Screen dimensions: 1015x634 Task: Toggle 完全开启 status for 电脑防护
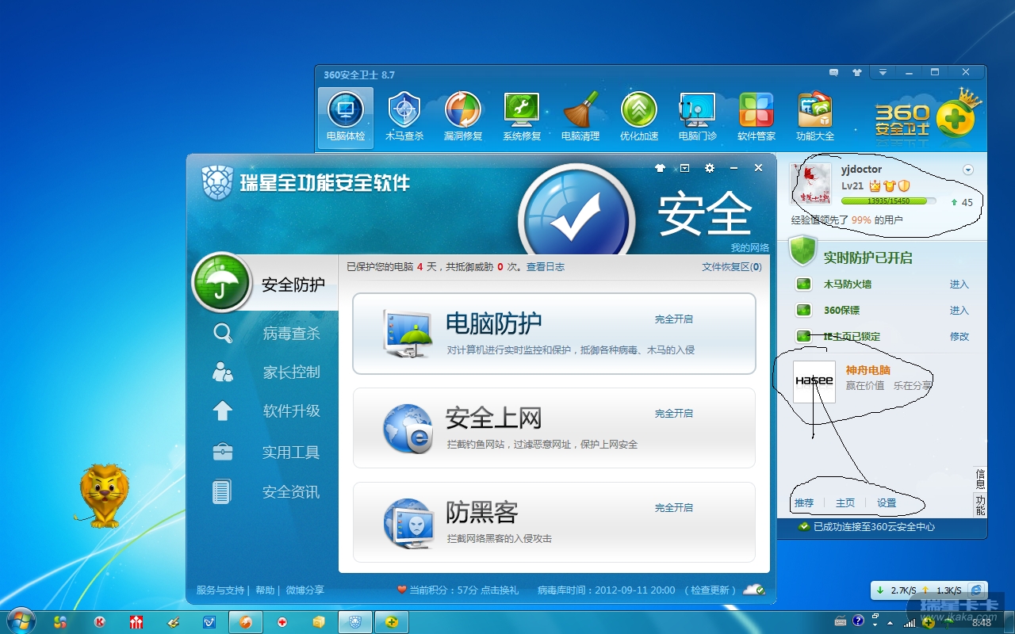tap(674, 319)
